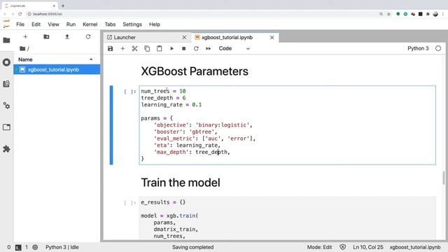The image size is (448, 252).
Task: Sort files by the Name column header
Action: point(56,59)
